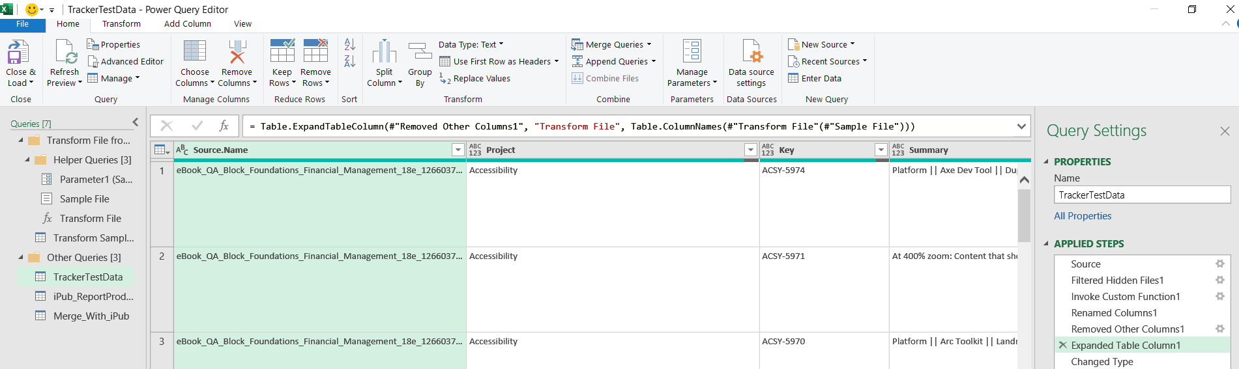The height and width of the screenshot is (369, 1239).
Task: Collapse the Queries pane
Action: [136, 122]
